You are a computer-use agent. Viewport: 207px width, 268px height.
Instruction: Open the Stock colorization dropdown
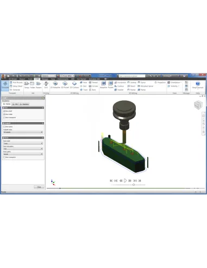click(x=23, y=149)
